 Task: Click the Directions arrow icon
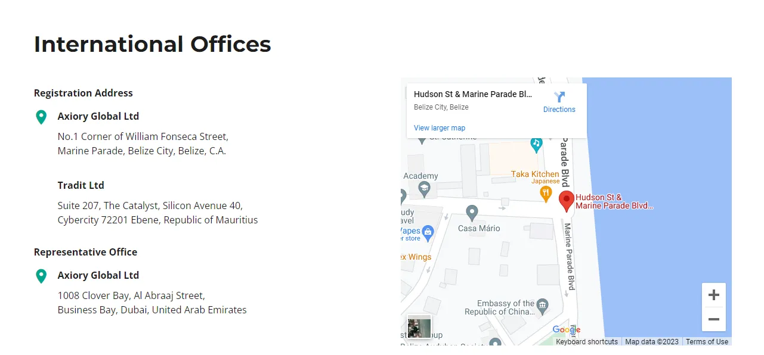tap(559, 97)
